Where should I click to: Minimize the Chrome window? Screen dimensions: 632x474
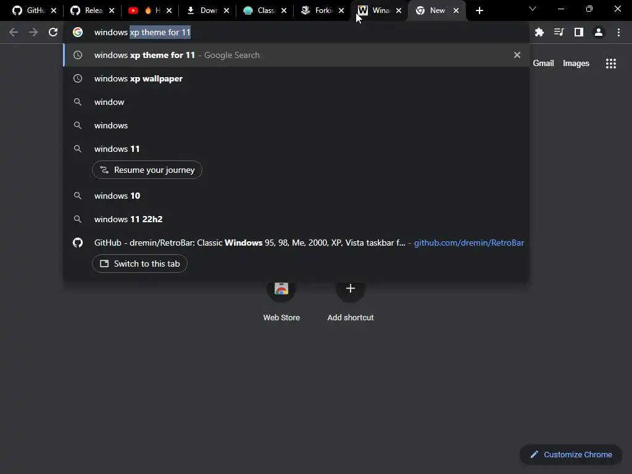point(561,9)
